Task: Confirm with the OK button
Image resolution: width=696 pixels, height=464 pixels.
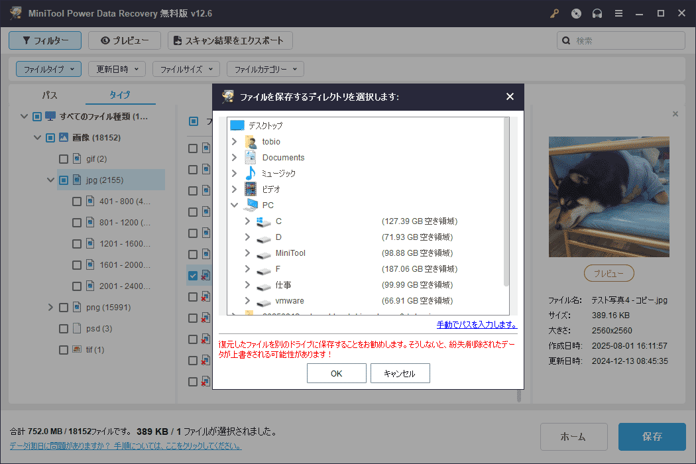Action: (x=337, y=373)
